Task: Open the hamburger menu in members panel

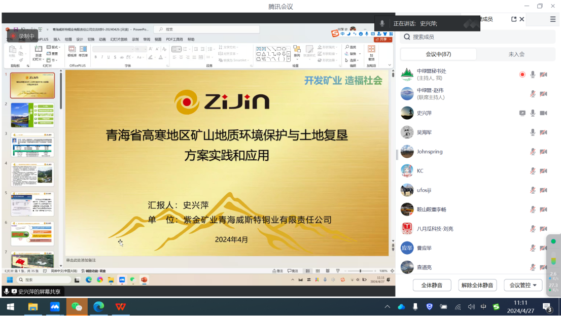Action: pos(553,19)
